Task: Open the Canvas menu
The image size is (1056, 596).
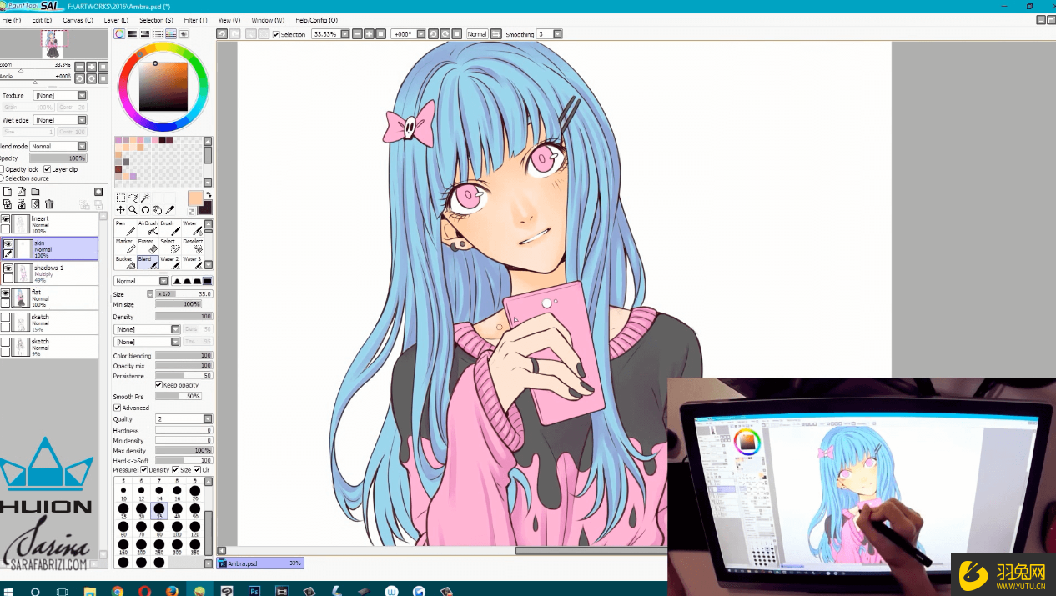Action: tap(78, 20)
